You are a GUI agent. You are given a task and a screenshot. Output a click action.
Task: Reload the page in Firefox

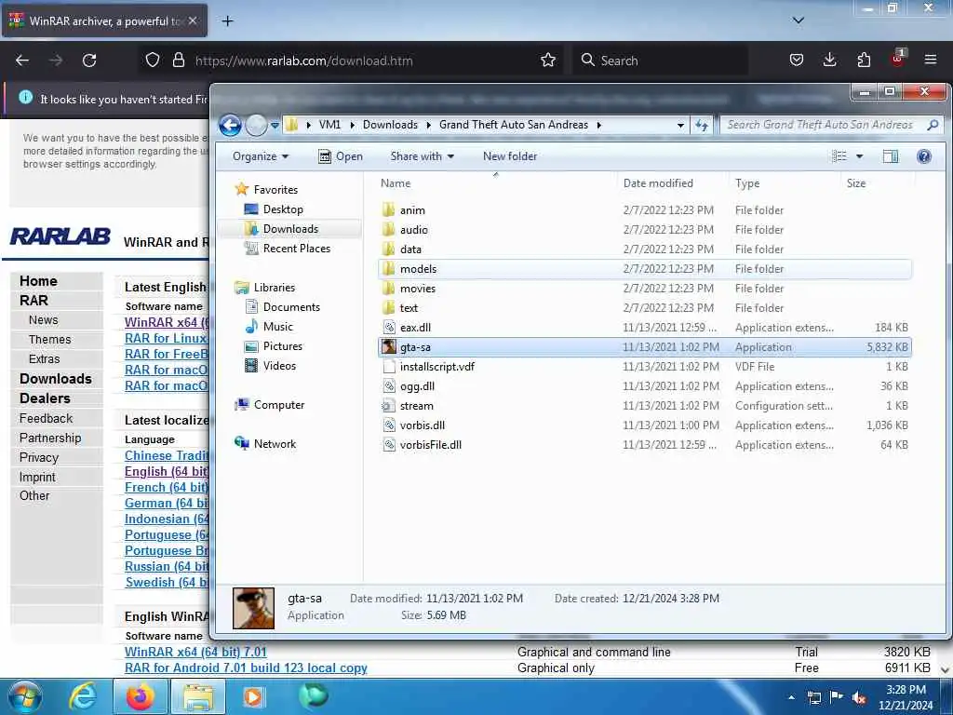pos(89,61)
